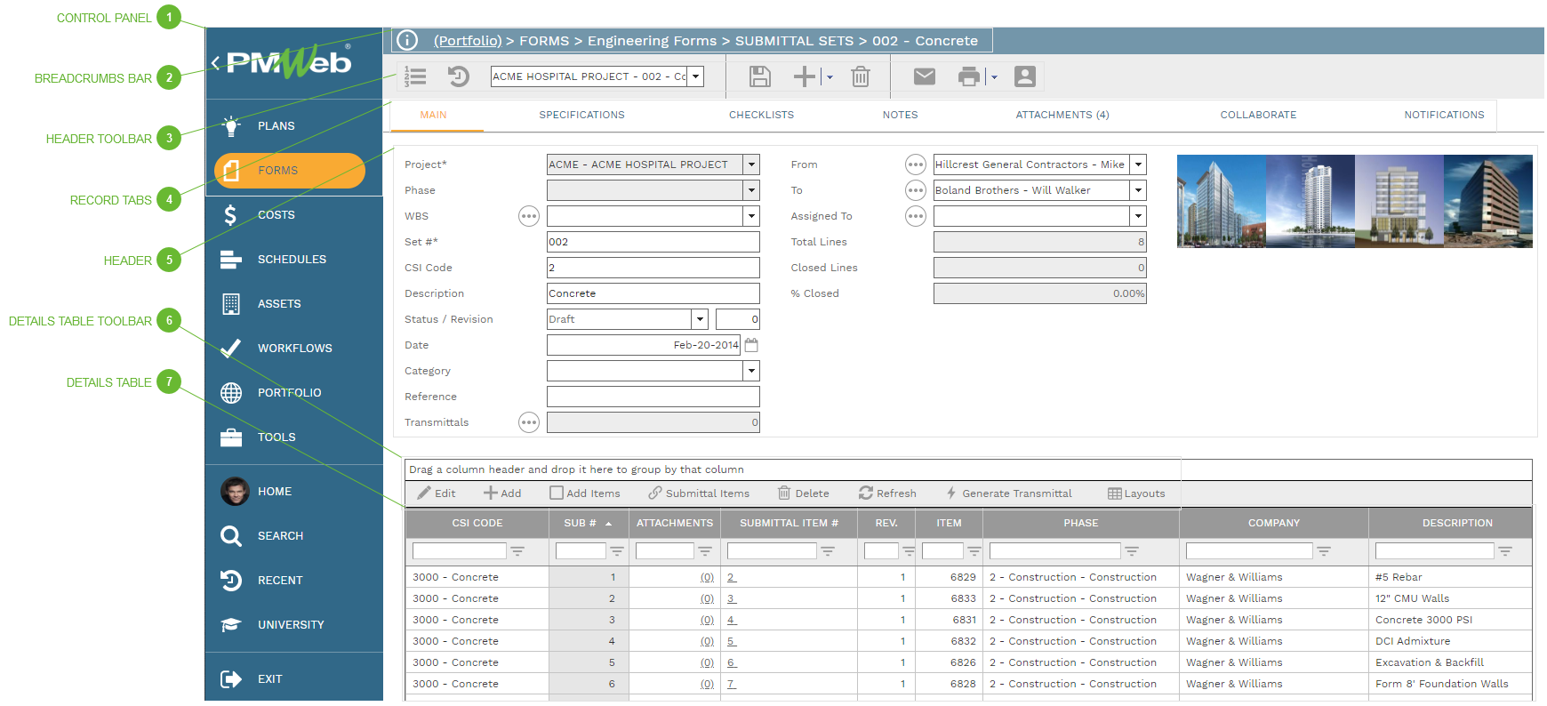Click the Submittal Item # filter icon
Image resolution: width=1547 pixels, height=706 pixels.
coord(828,551)
